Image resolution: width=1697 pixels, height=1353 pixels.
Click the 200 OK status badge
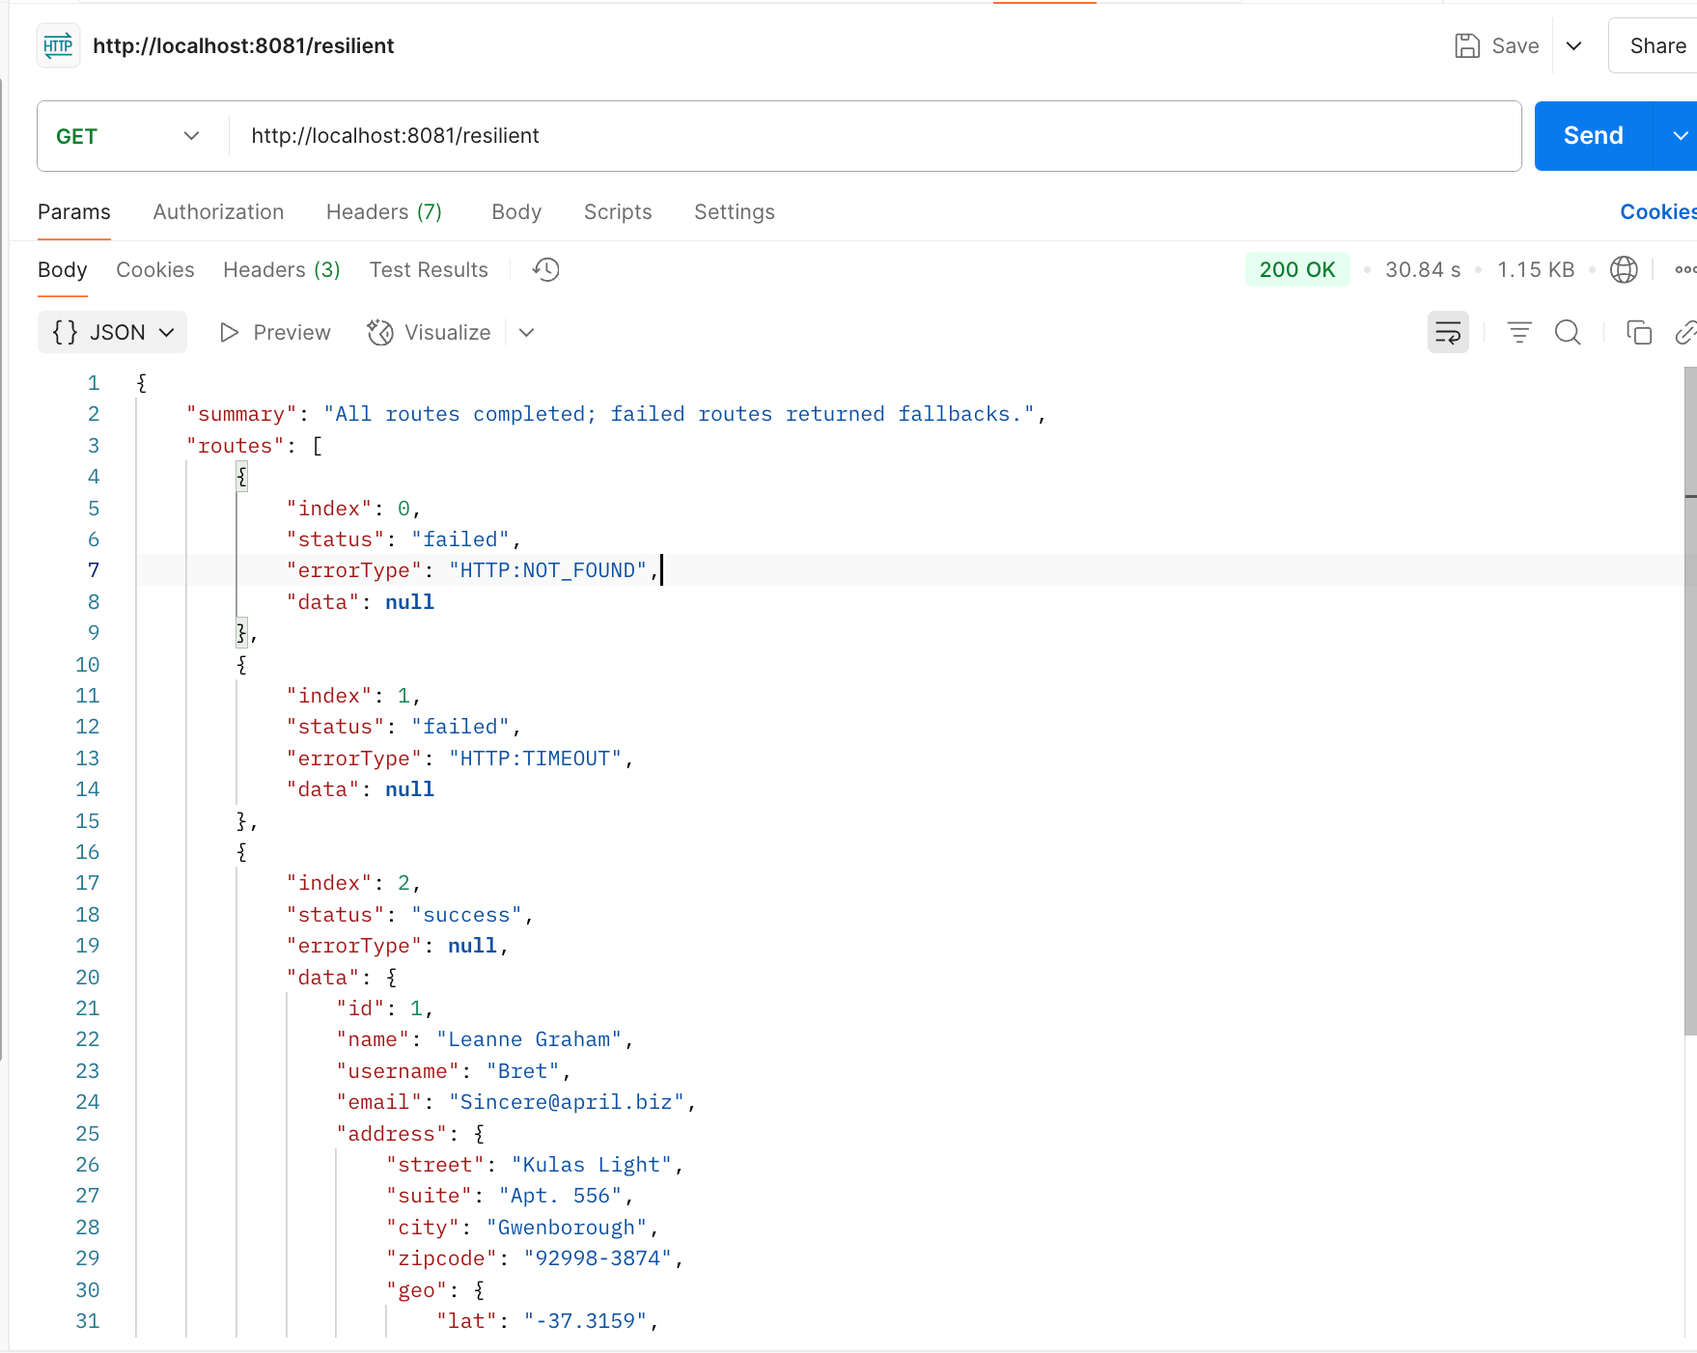1297,270
